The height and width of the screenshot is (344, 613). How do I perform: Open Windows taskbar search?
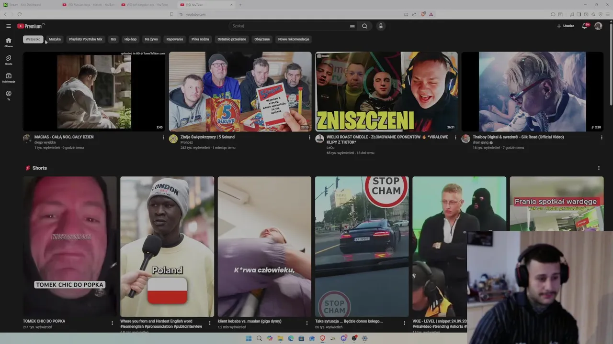(x=259, y=338)
